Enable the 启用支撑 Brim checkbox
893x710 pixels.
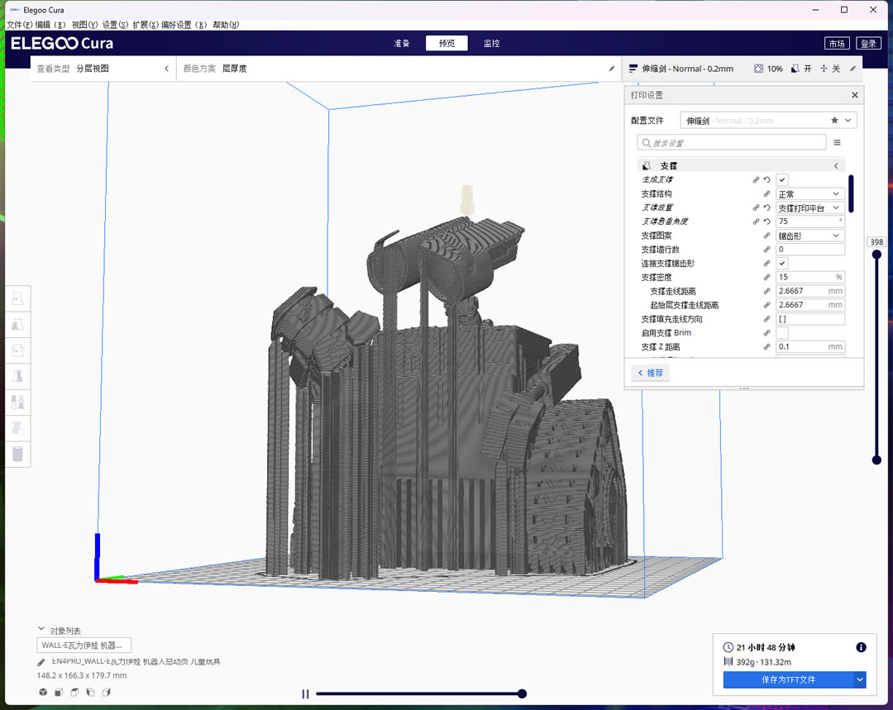point(782,332)
